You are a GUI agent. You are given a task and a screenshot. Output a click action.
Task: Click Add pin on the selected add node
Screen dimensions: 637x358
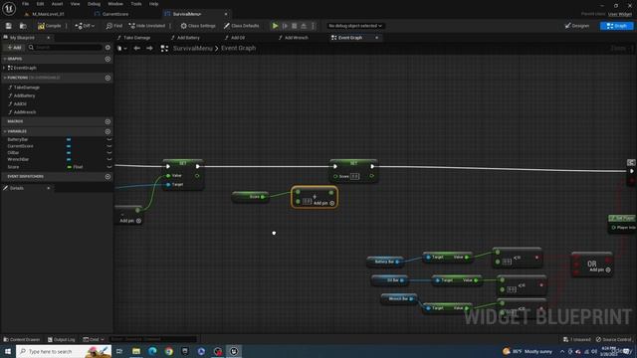click(323, 203)
